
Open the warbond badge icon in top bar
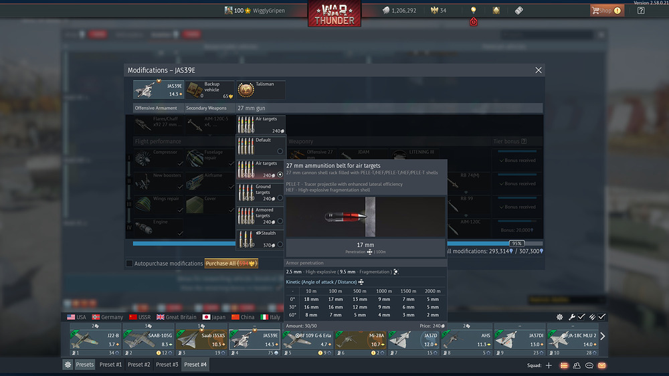[x=496, y=10]
